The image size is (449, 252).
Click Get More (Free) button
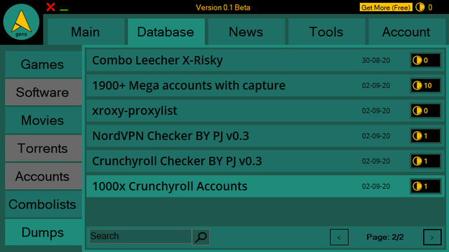click(x=386, y=8)
